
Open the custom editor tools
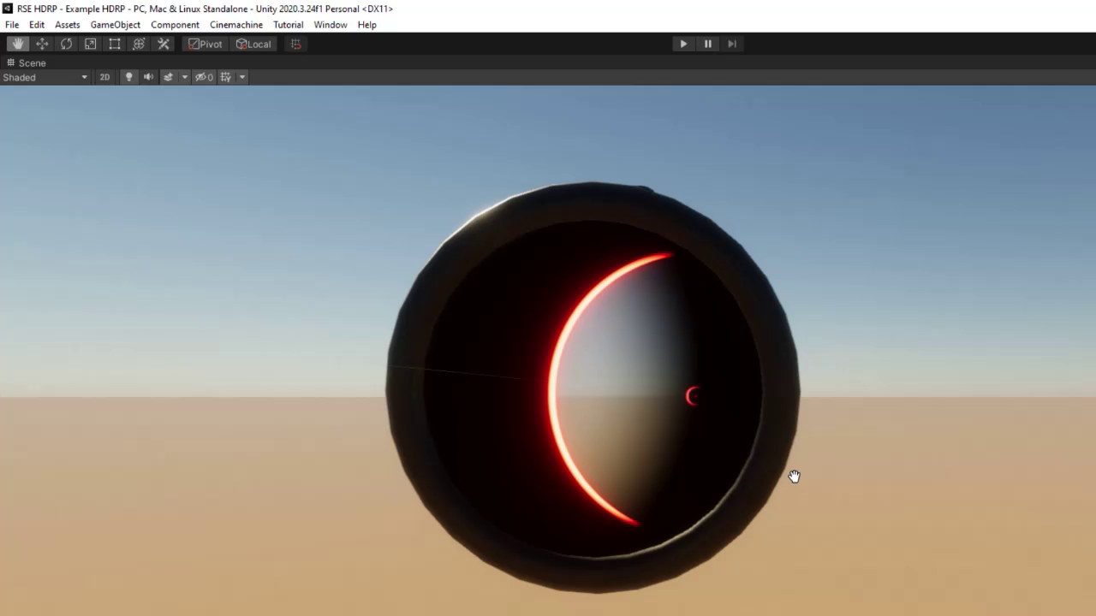[x=164, y=44]
